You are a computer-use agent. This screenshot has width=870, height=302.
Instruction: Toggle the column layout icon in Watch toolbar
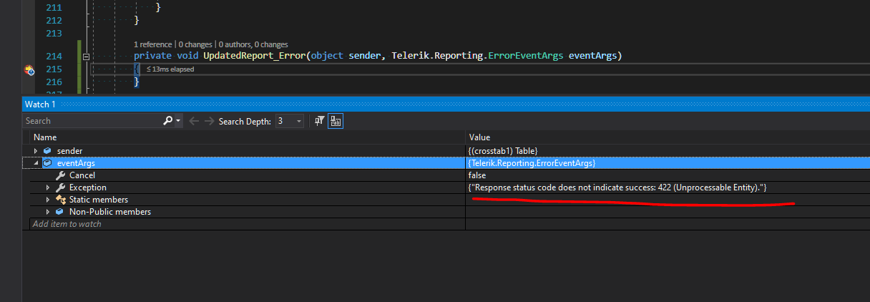335,121
